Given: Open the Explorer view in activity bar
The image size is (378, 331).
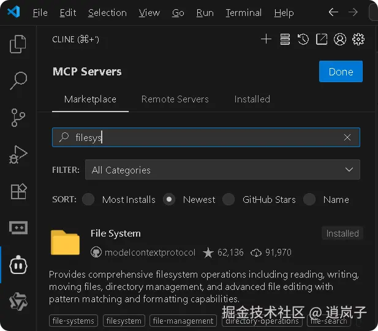Looking at the screenshot, I should (18, 44).
